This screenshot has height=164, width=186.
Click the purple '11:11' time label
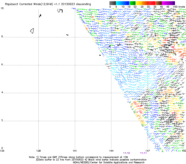pyautogui.click(x=143, y=153)
